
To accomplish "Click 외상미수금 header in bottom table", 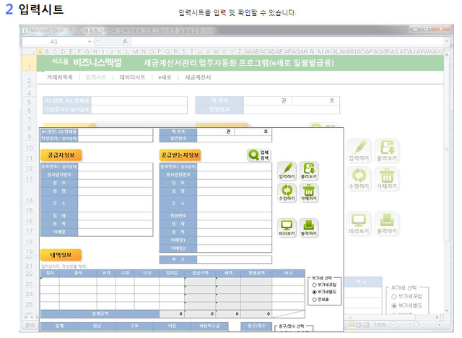I will pos(209,326).
